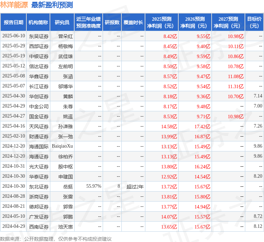Click the 2026预测净利润 column header
The width and height of the screenshot is (264, 242).
tap(195, 22)
